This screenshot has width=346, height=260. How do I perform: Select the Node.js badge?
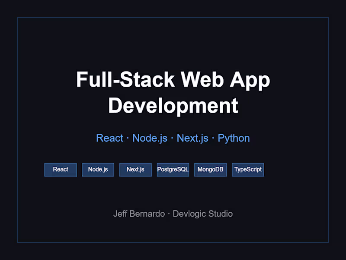98,169
